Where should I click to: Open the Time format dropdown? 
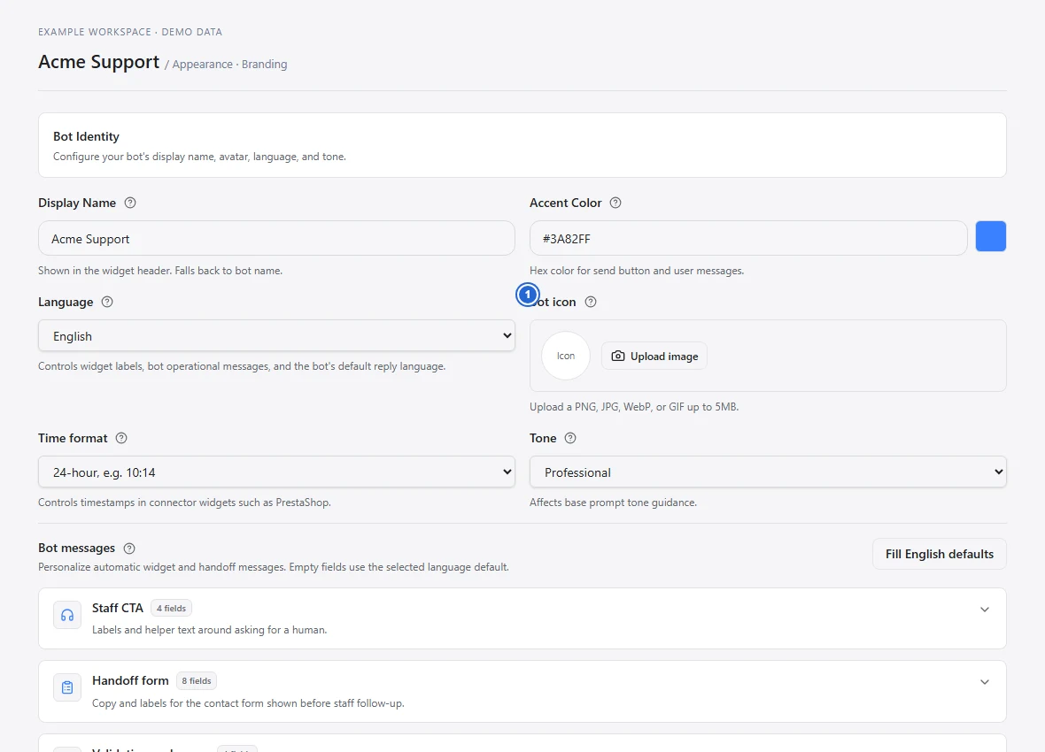point(276,472)
